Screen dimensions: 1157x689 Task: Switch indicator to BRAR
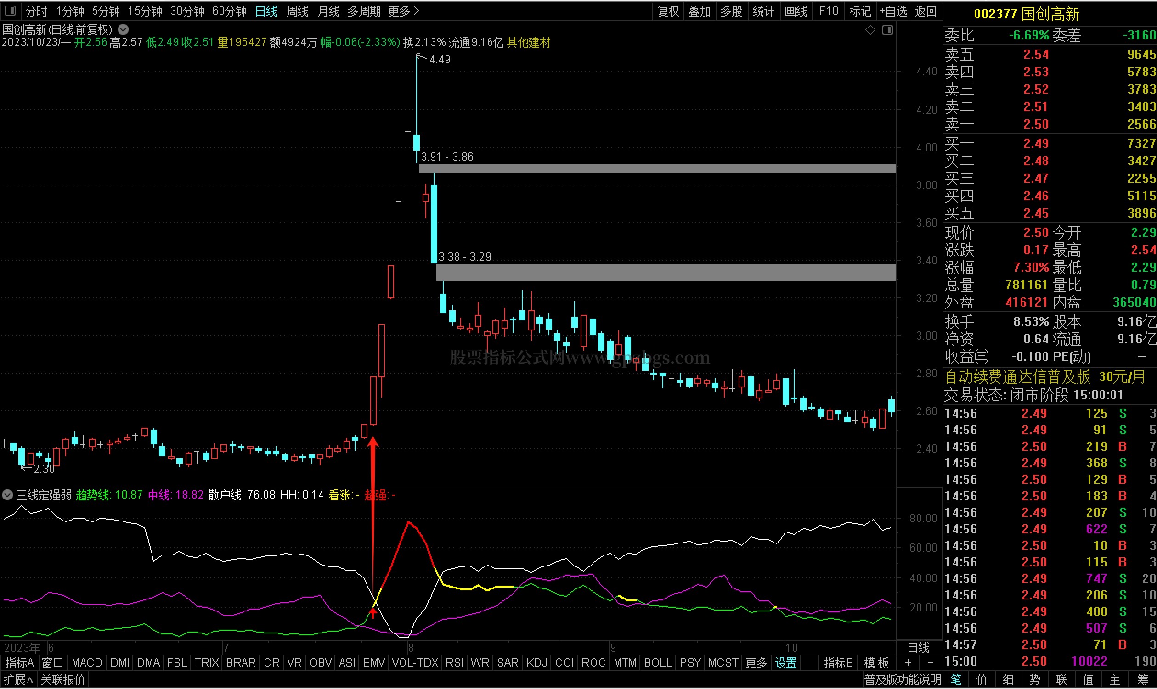241,663
